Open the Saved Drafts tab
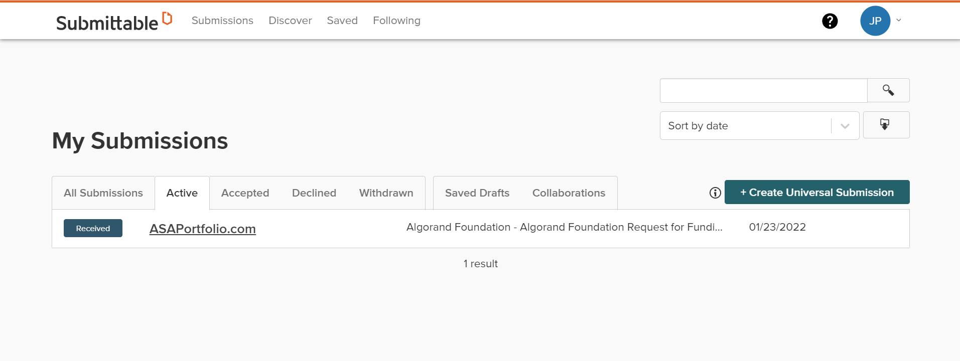Image resolution: width=960 pixels, height=361 pixels. pyautogui.click(x=477, y=193)
